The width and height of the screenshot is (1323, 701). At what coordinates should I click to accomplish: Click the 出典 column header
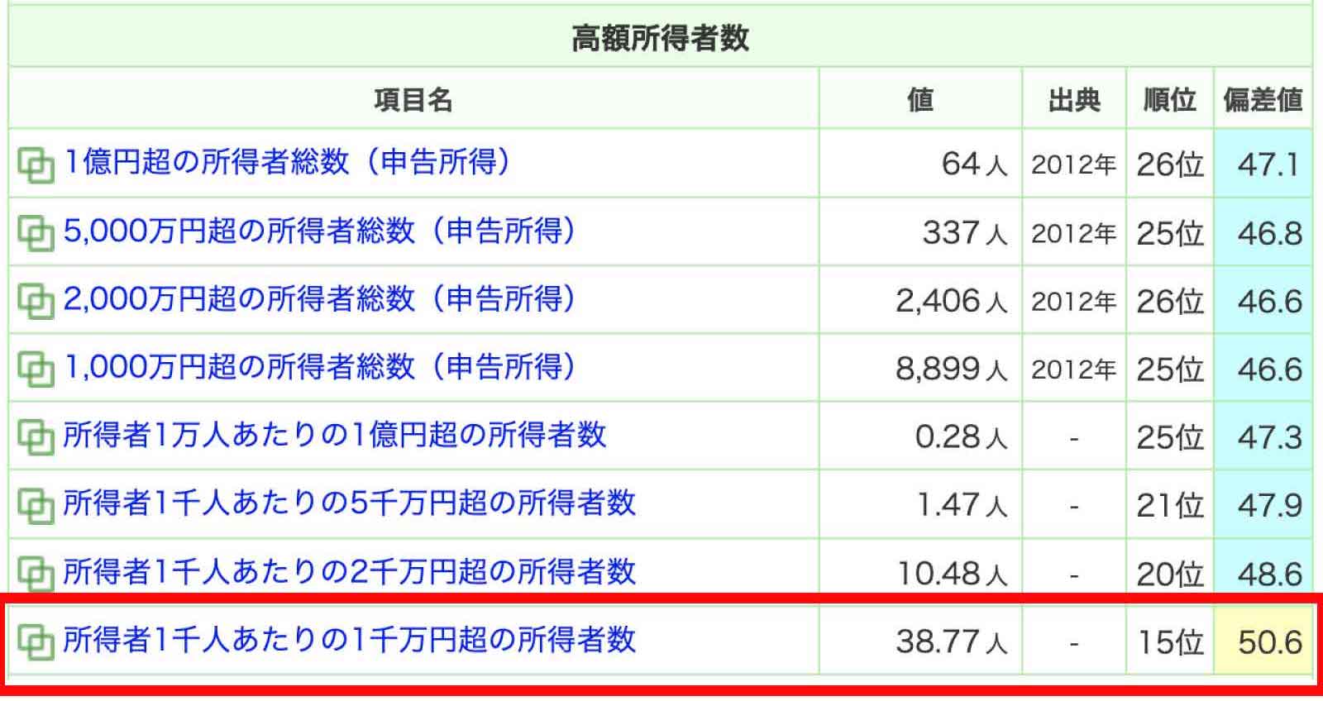[x=1074, y=100]
